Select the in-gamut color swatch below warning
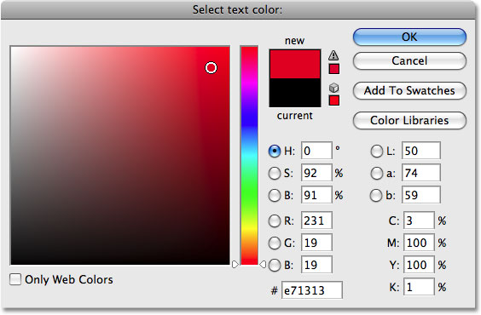481x315 pixels. pos(334,69)
